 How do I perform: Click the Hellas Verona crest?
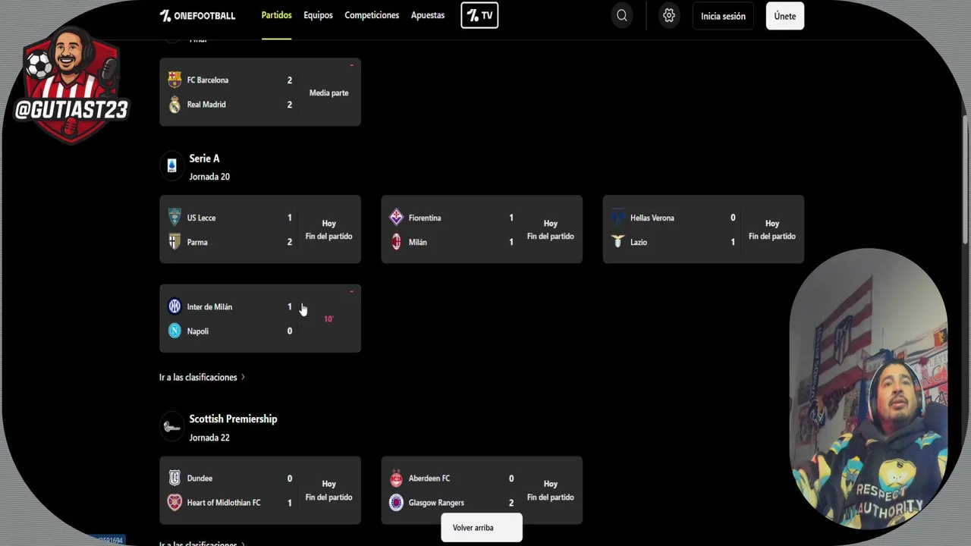(x=617, y=218)
